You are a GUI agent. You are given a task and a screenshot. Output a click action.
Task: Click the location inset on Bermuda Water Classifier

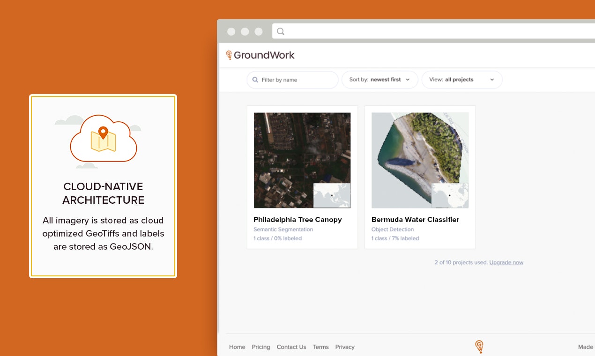click(x=450, y=195)
